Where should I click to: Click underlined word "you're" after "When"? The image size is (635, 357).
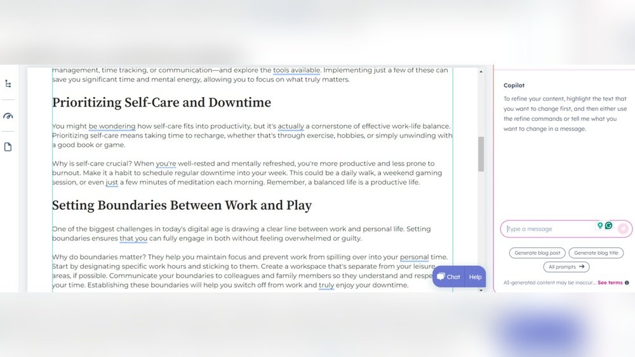tap(166, 164)
